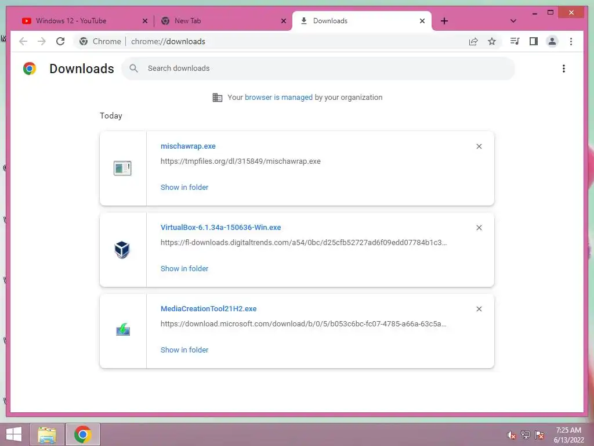Screen dimensions: 594x446
Task: Open the profile avatar icon
Action: (552, 41)
